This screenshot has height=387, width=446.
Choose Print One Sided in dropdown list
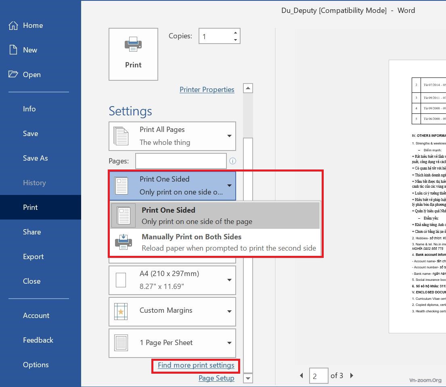(215, 215)
